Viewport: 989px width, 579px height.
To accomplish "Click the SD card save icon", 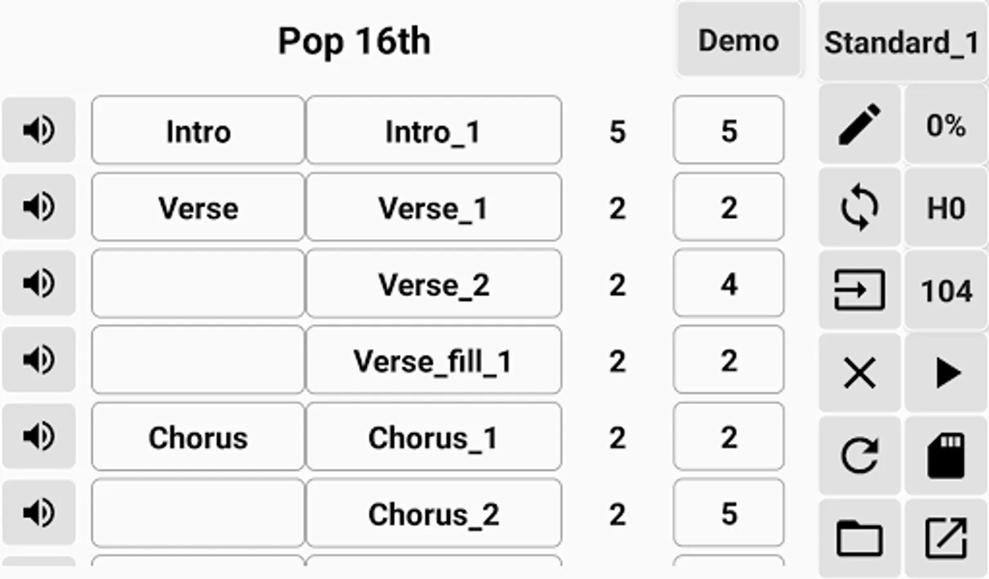I will [946, 455].
